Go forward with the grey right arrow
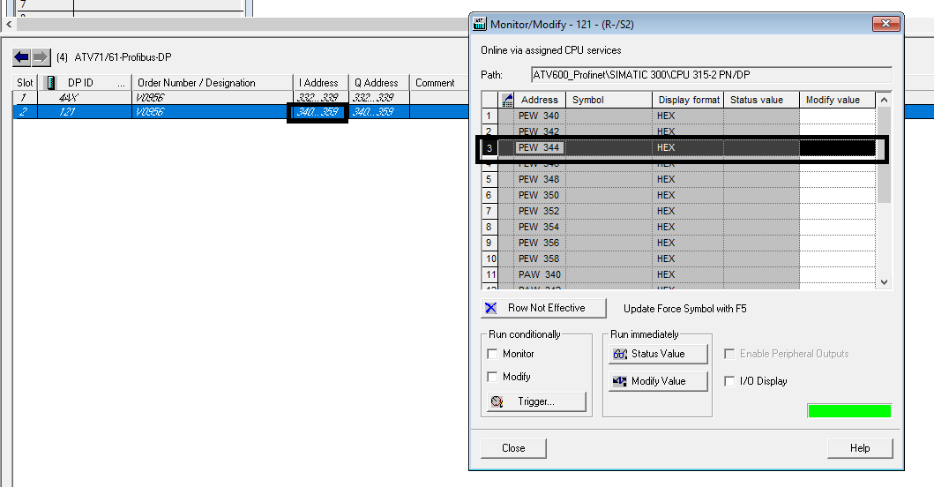 point(41,57)
